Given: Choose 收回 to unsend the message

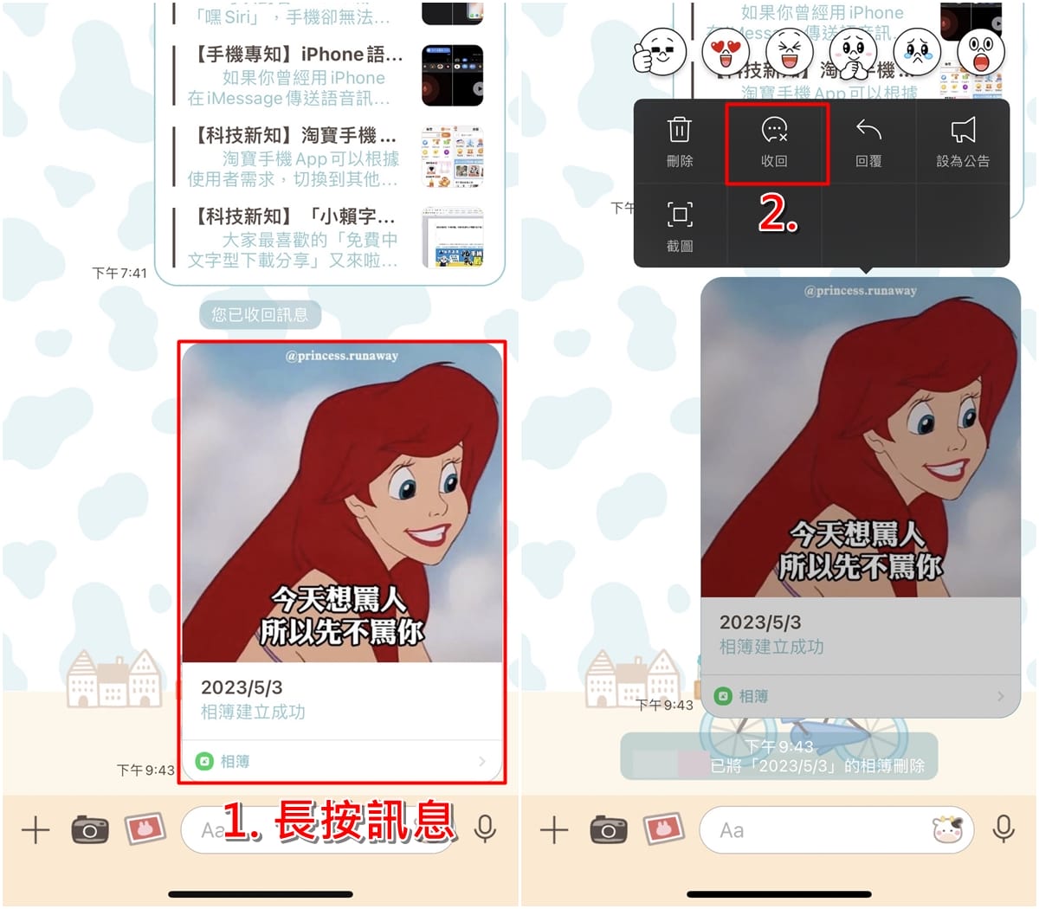Looking at the screenshot, I should click(775, 142).
